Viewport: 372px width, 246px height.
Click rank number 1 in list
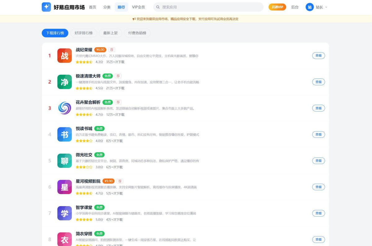50,56
